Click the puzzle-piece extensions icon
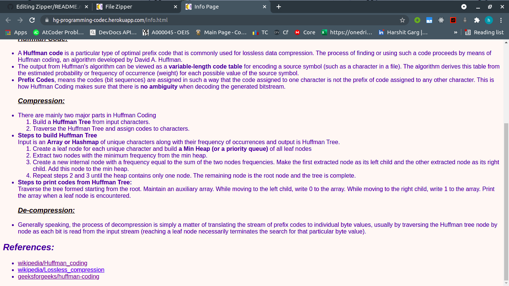Viewport: 509px width, 286px height. coord(477,20)
